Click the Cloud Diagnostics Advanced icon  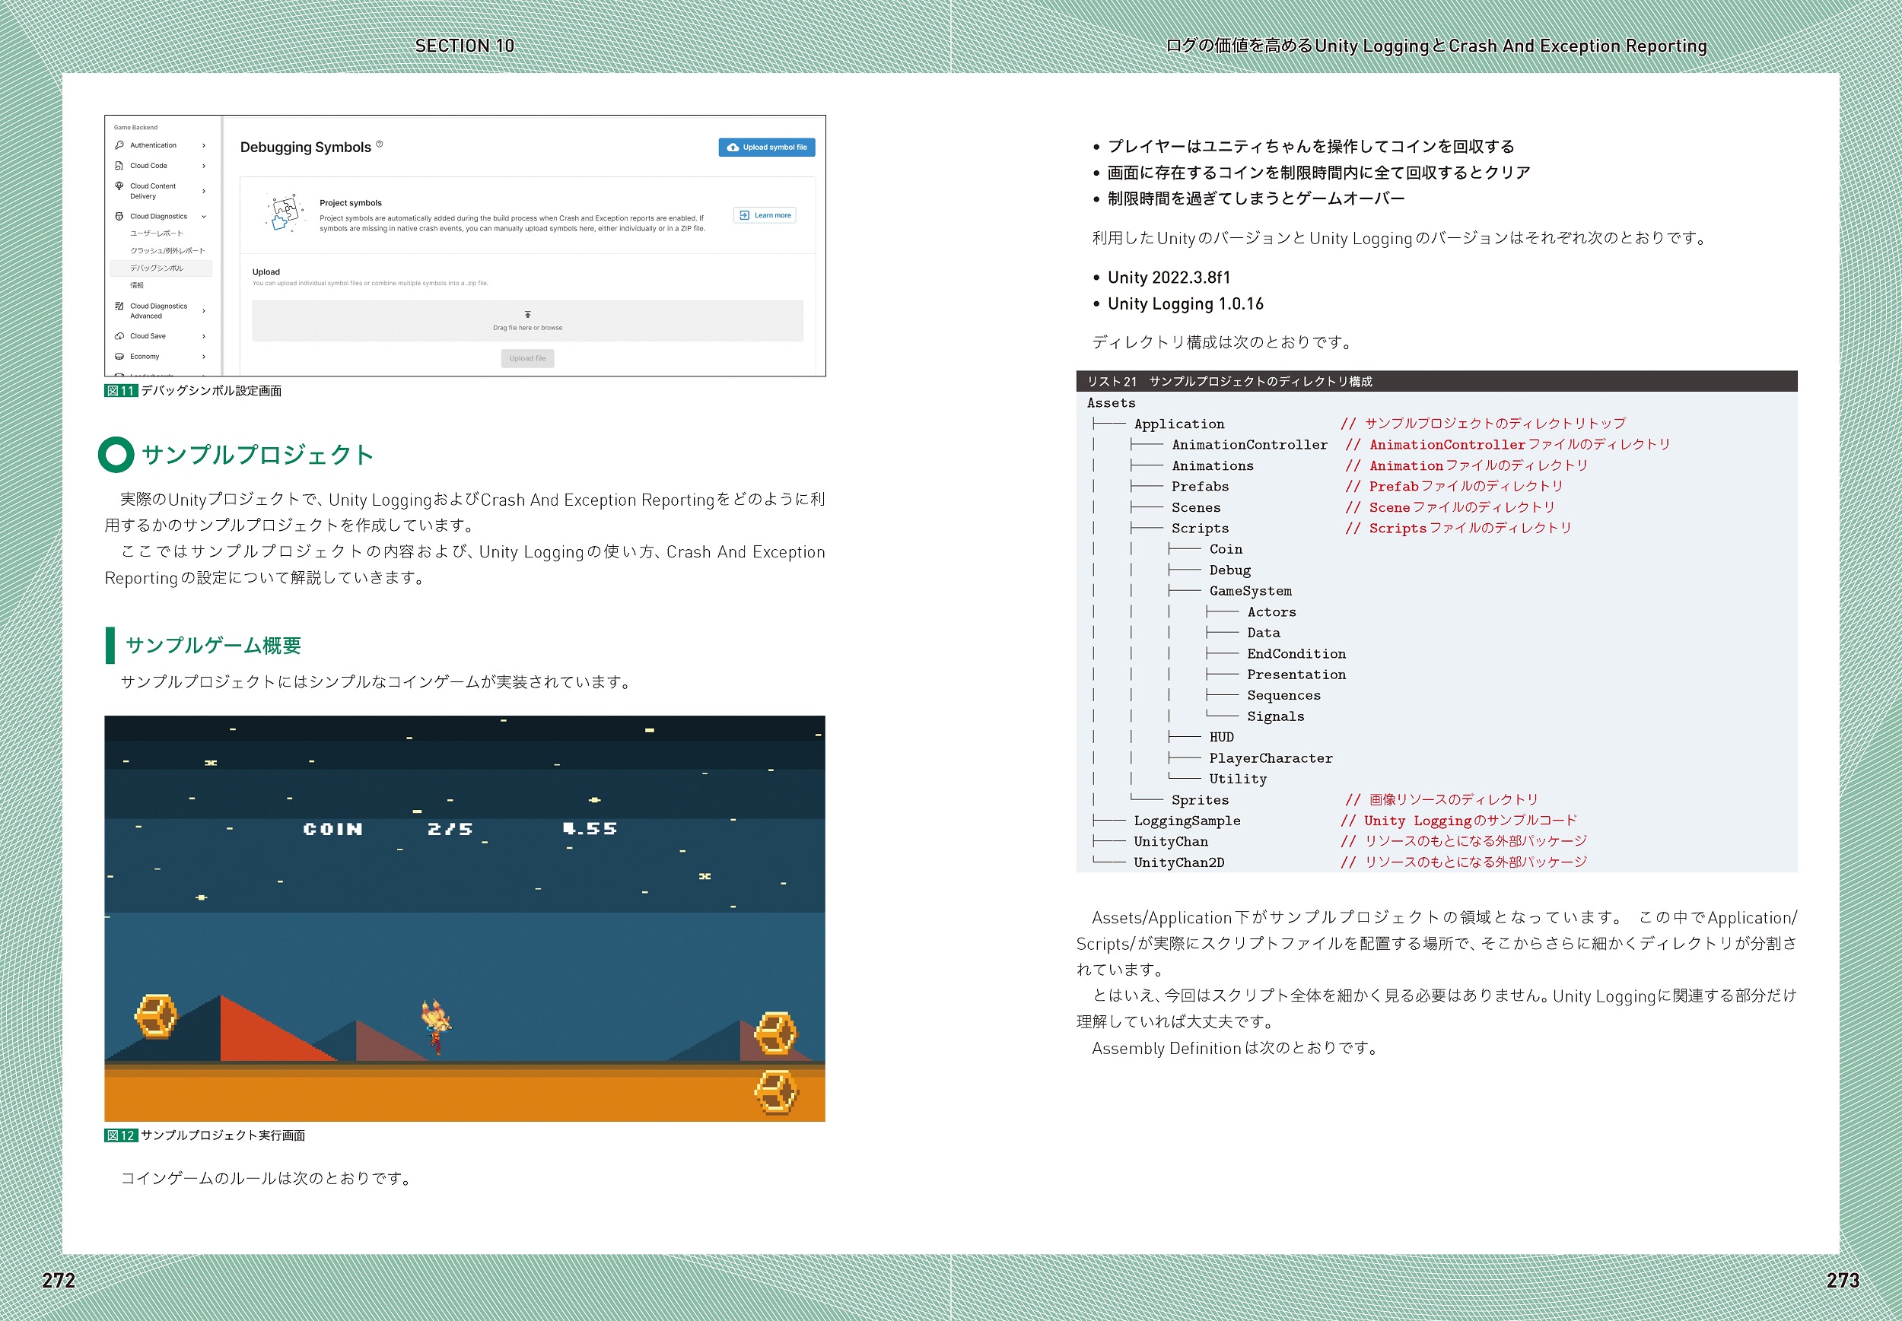coord(119,306)
